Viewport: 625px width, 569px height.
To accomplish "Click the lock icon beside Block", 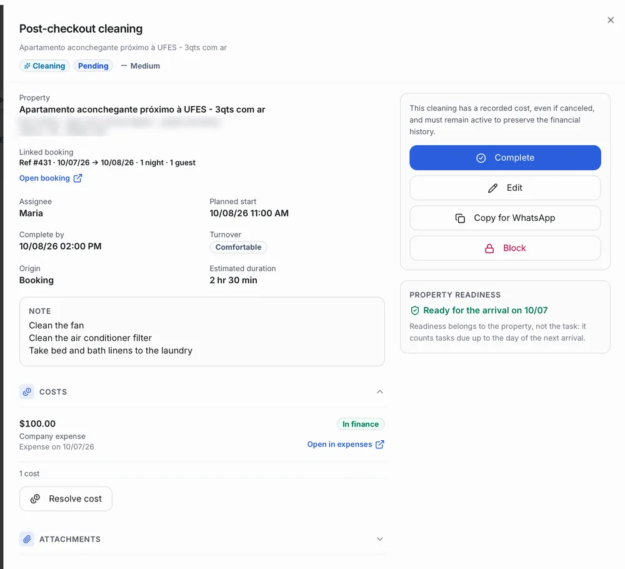I will click(489, 248).
